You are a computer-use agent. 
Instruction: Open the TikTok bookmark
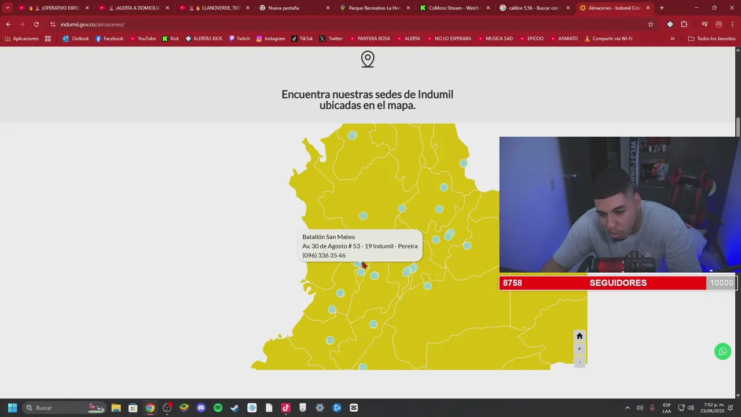(x=302, y=38)
